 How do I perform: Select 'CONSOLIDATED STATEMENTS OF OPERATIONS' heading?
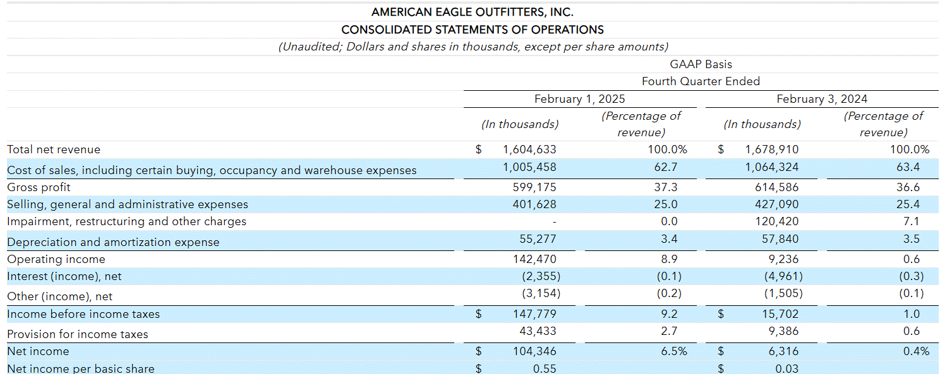pyautogui.click(x=473, y=30)
